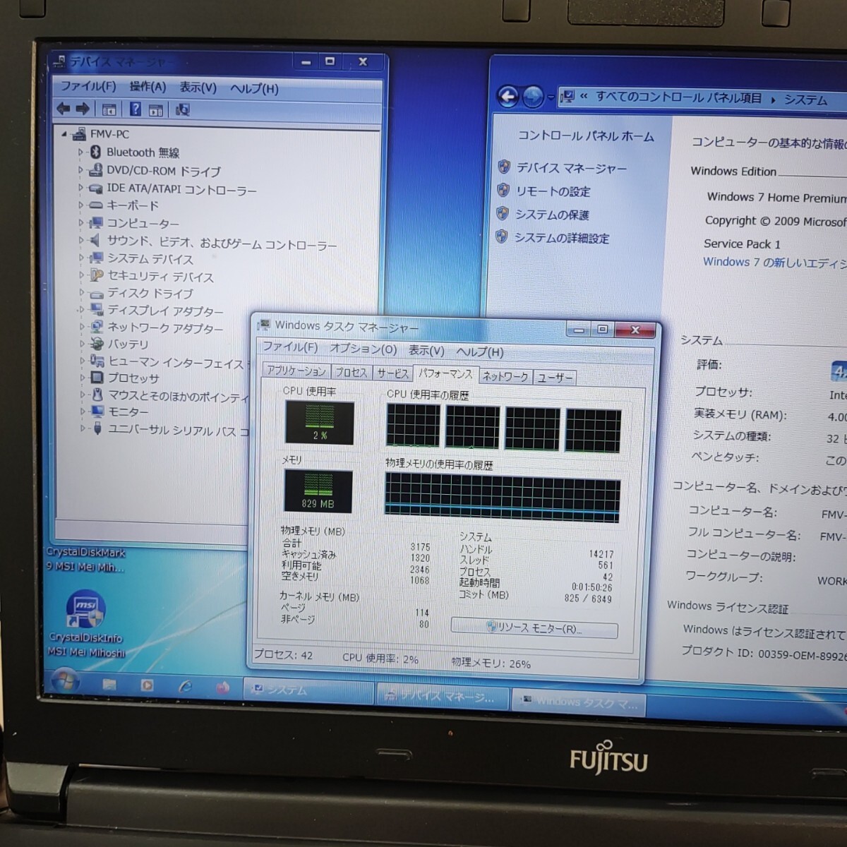Select the モニター device icon
Viewport: 847px width, 847px height.
pyautogui.click(x=97, y=412)
